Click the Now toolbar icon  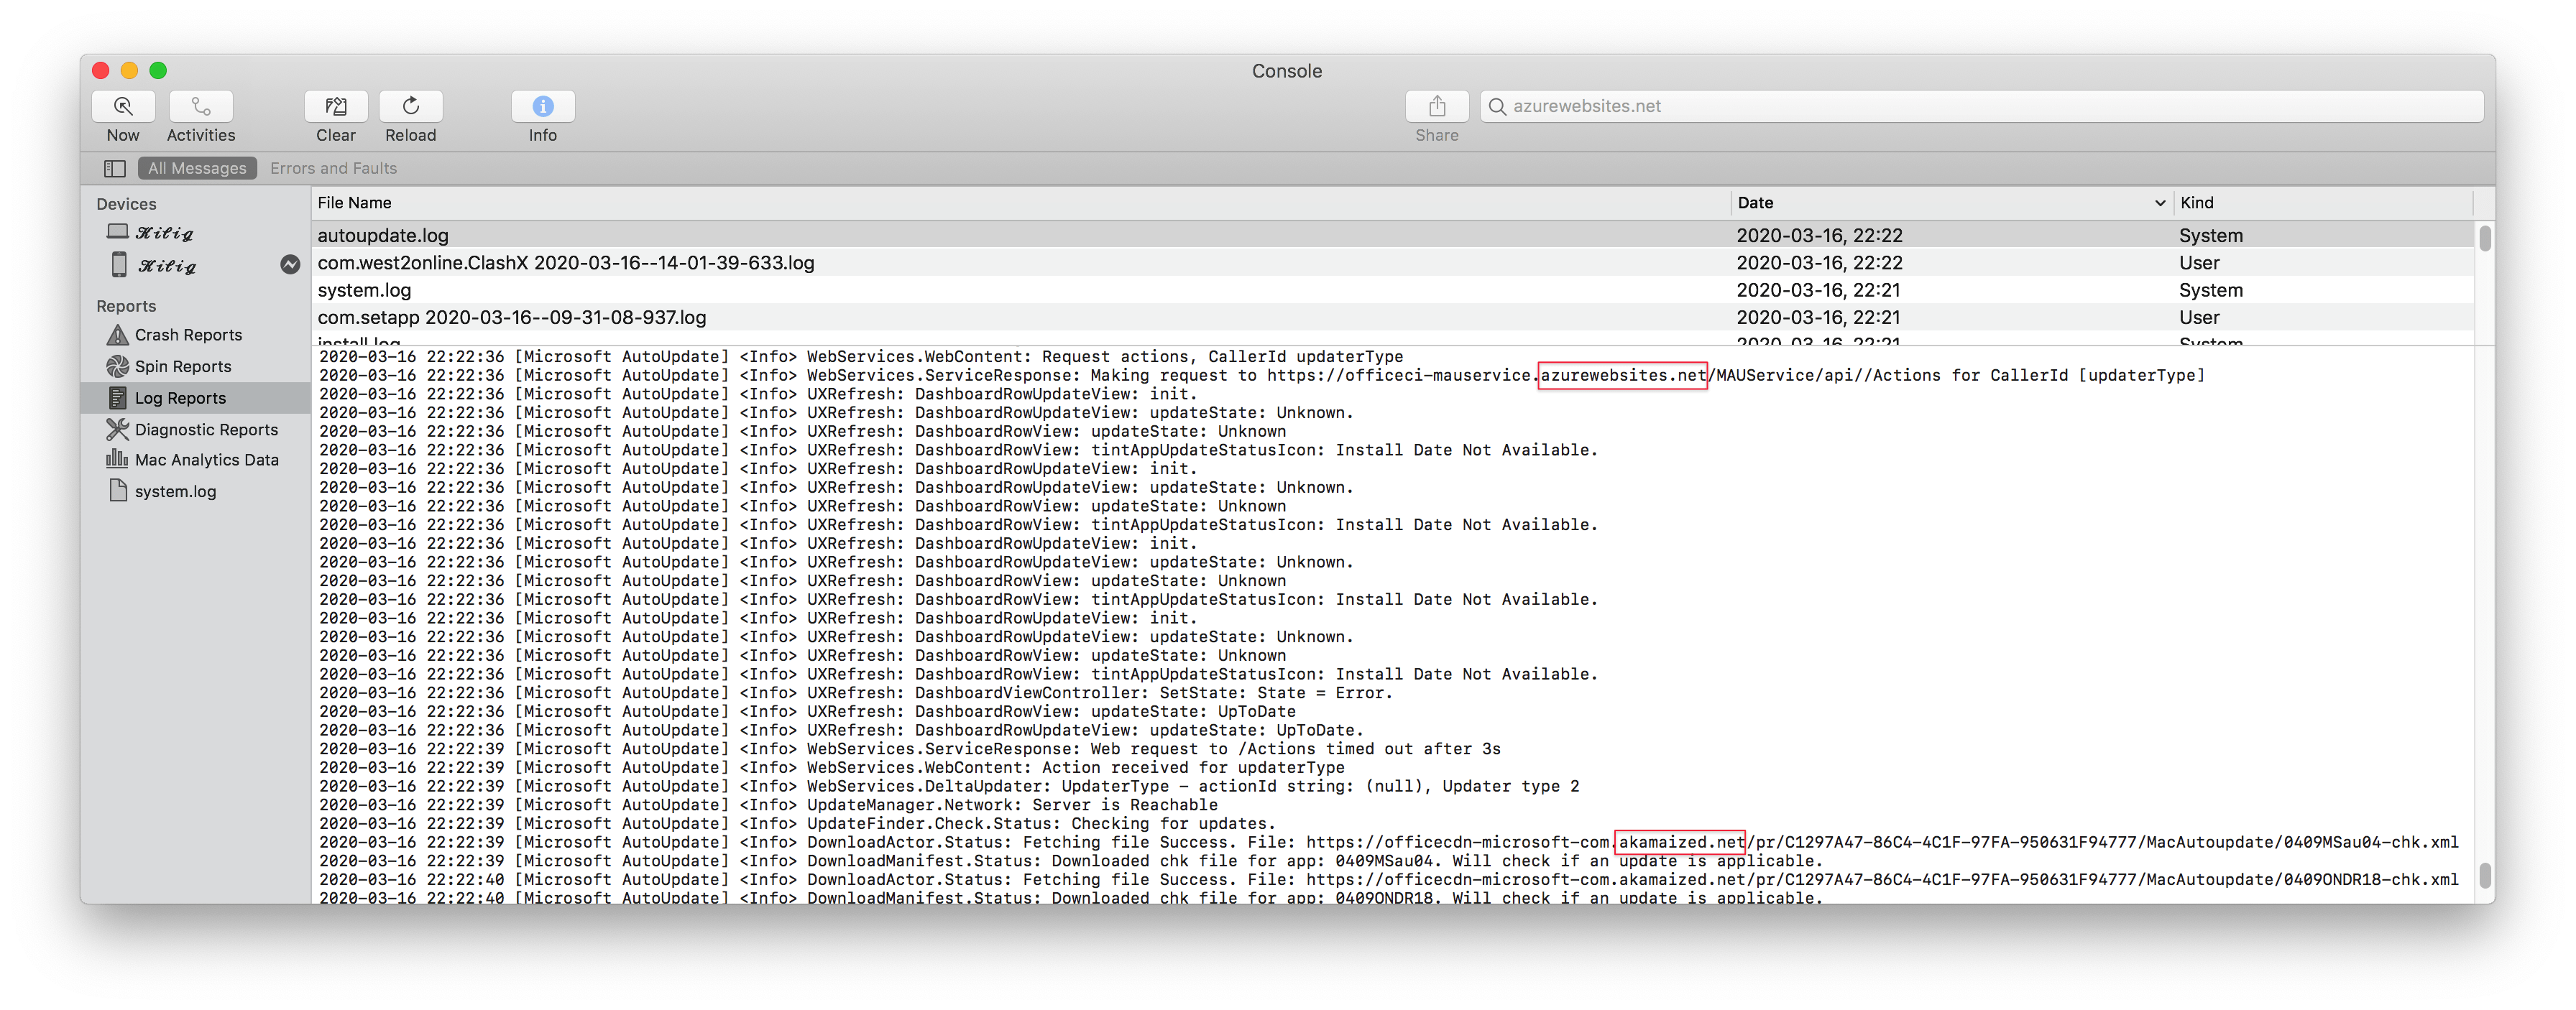123,106
